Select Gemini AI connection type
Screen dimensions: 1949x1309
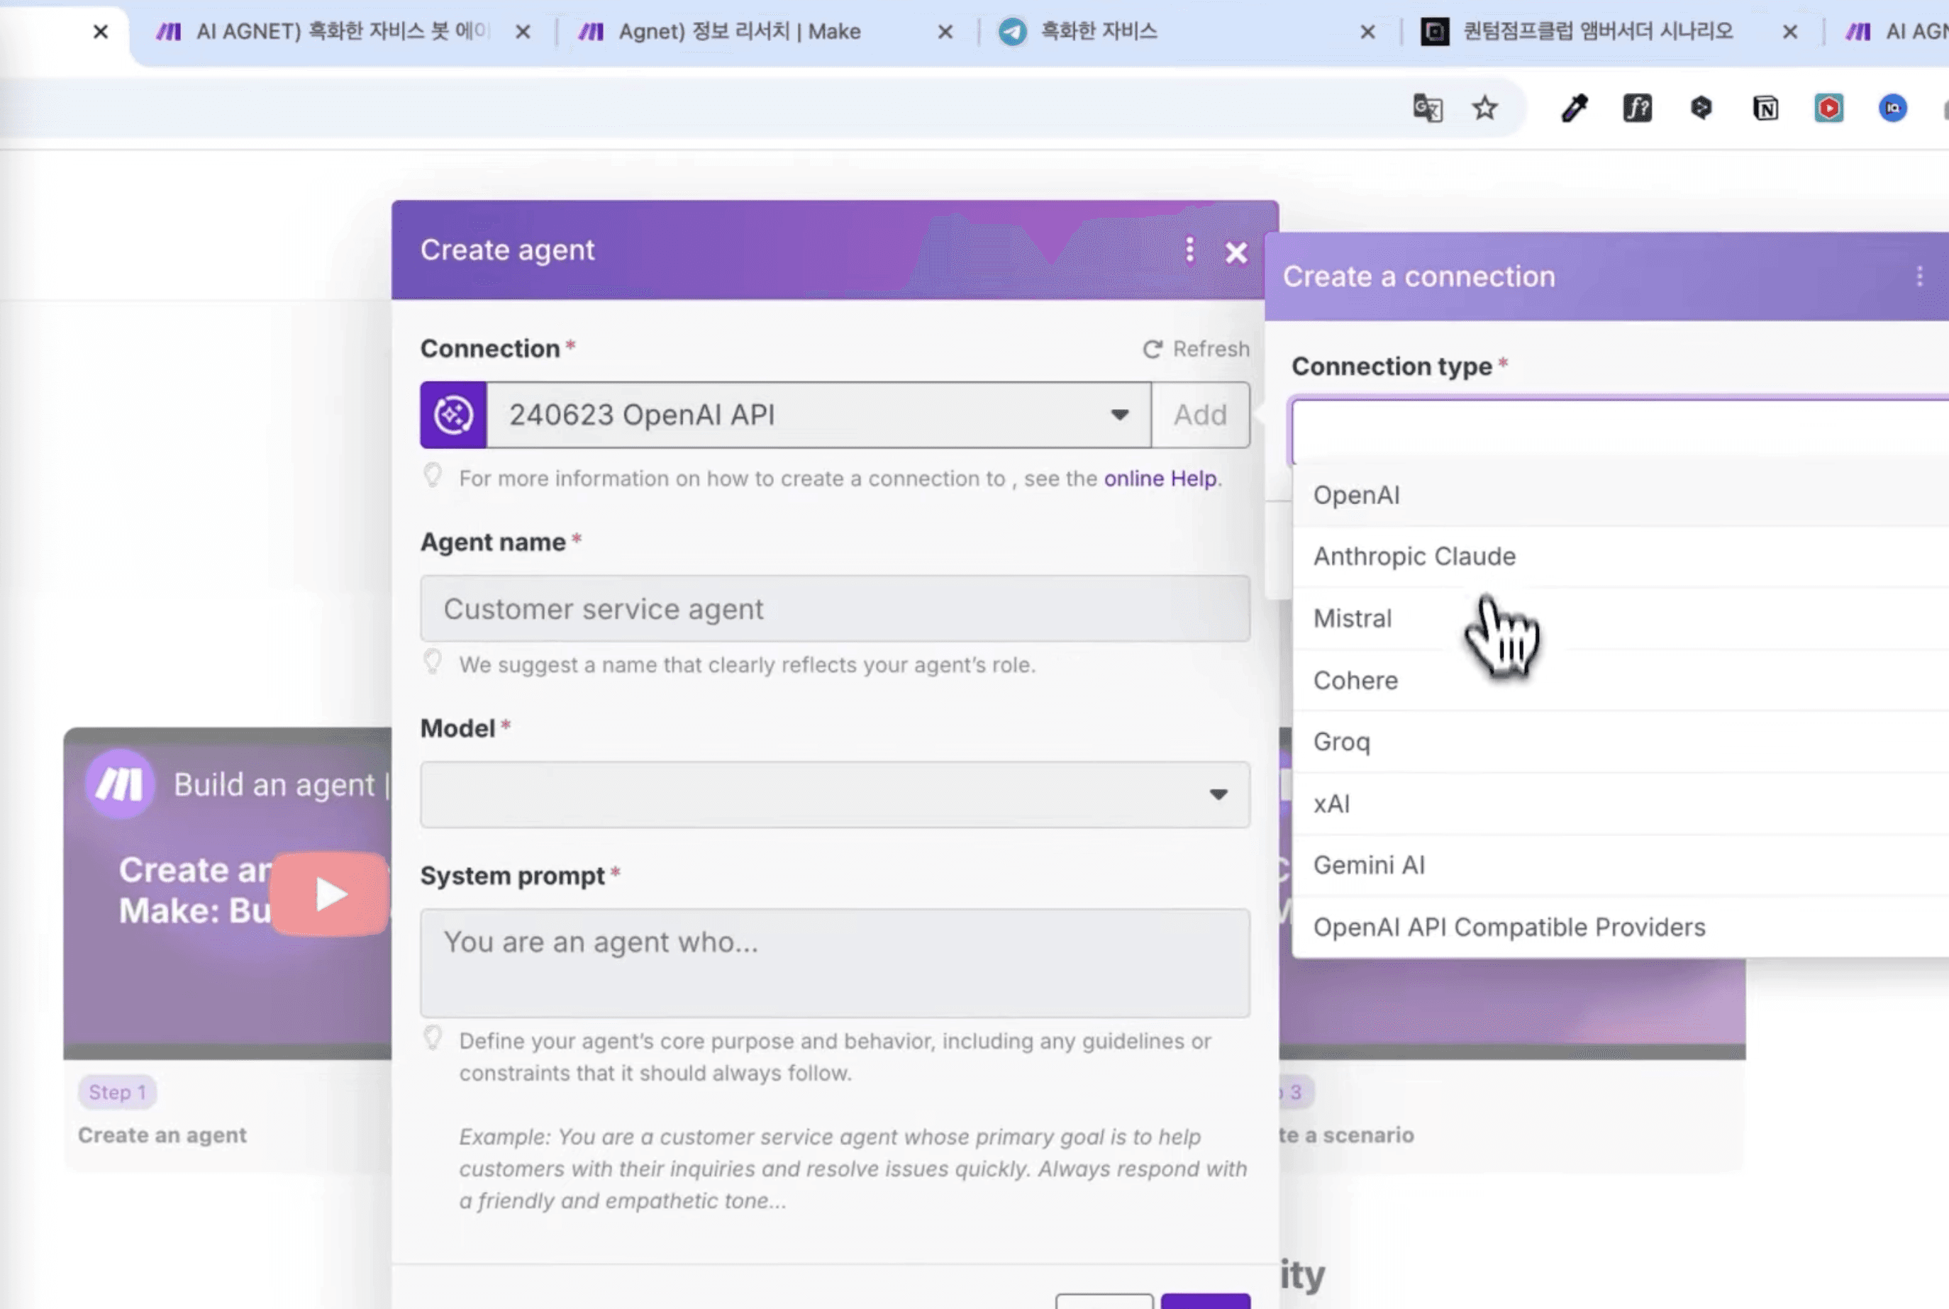click(1620, 866)
